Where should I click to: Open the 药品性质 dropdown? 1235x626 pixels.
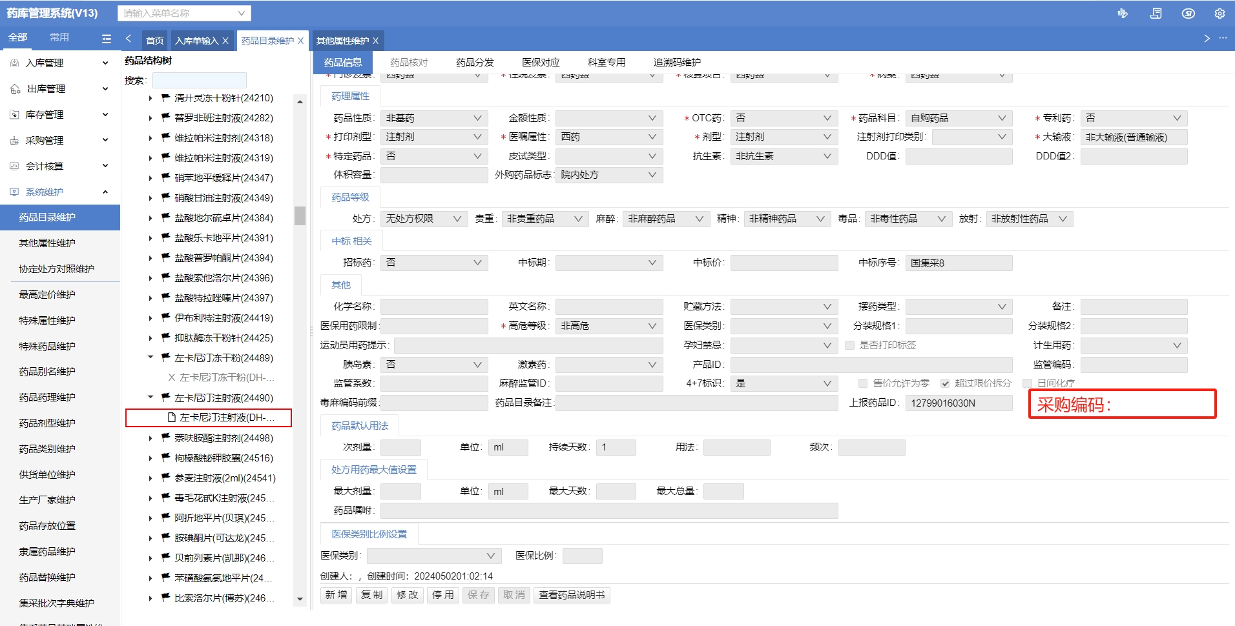pyautogui.click(x=433, y=118)
